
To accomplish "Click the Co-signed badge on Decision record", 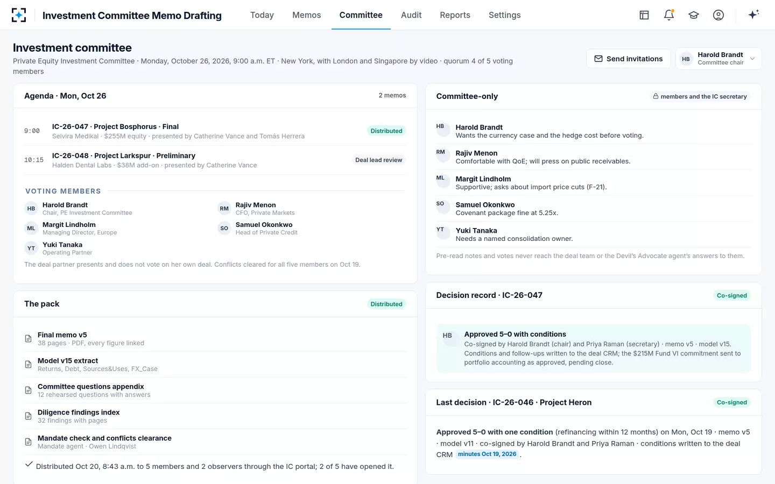I will (732, 296).
